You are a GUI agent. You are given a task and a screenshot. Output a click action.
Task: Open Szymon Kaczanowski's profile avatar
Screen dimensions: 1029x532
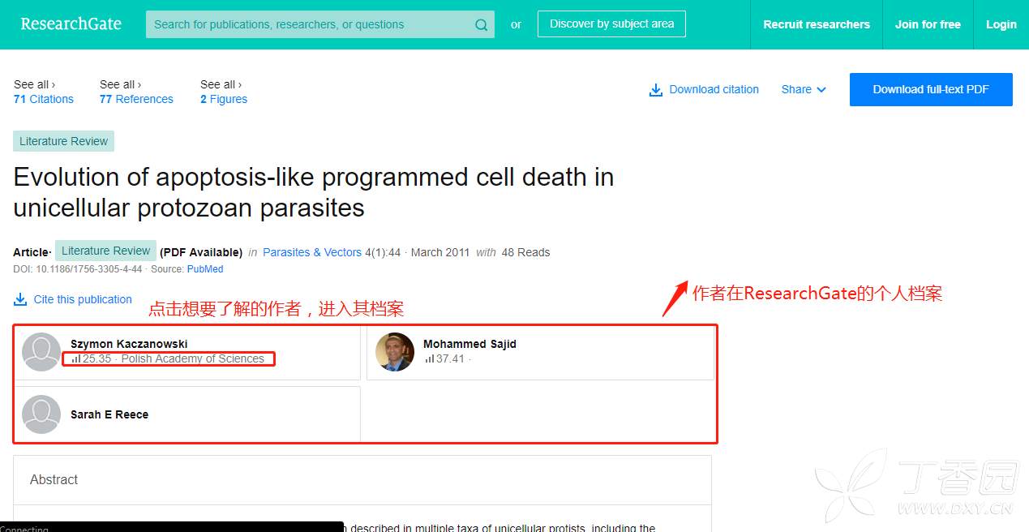pyautogui.click(x=41, y=352)
